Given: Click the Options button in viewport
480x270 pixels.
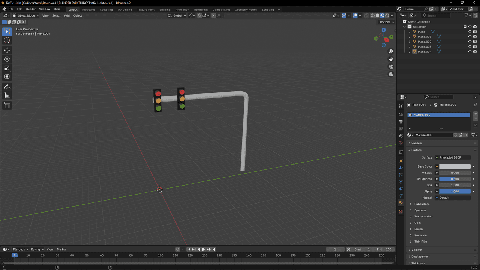Looking at the screenshot, I should (387, 22).
